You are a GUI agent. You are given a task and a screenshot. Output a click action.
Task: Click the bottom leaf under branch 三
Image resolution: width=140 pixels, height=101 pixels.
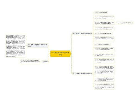point(104,87)
